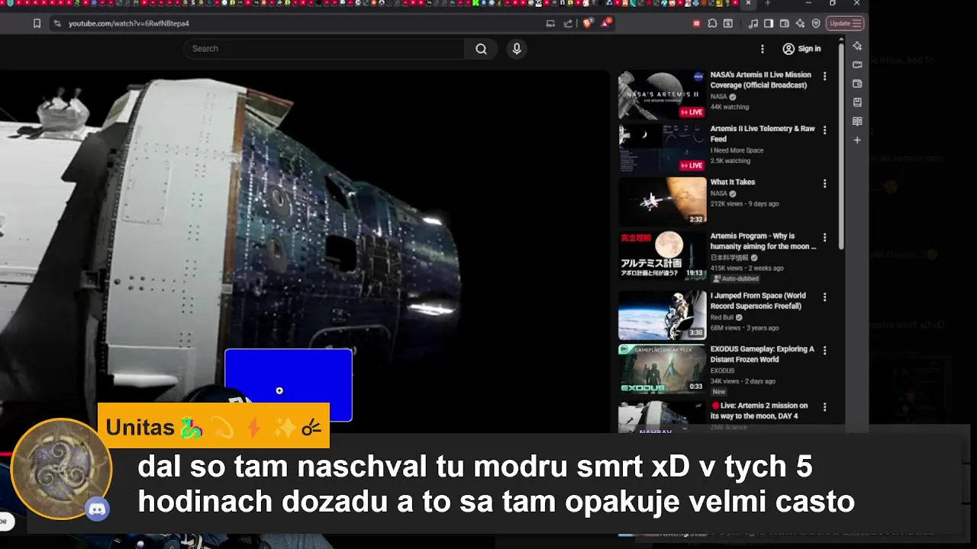
Task: Open title What It Takes
Action: [732, 182]
